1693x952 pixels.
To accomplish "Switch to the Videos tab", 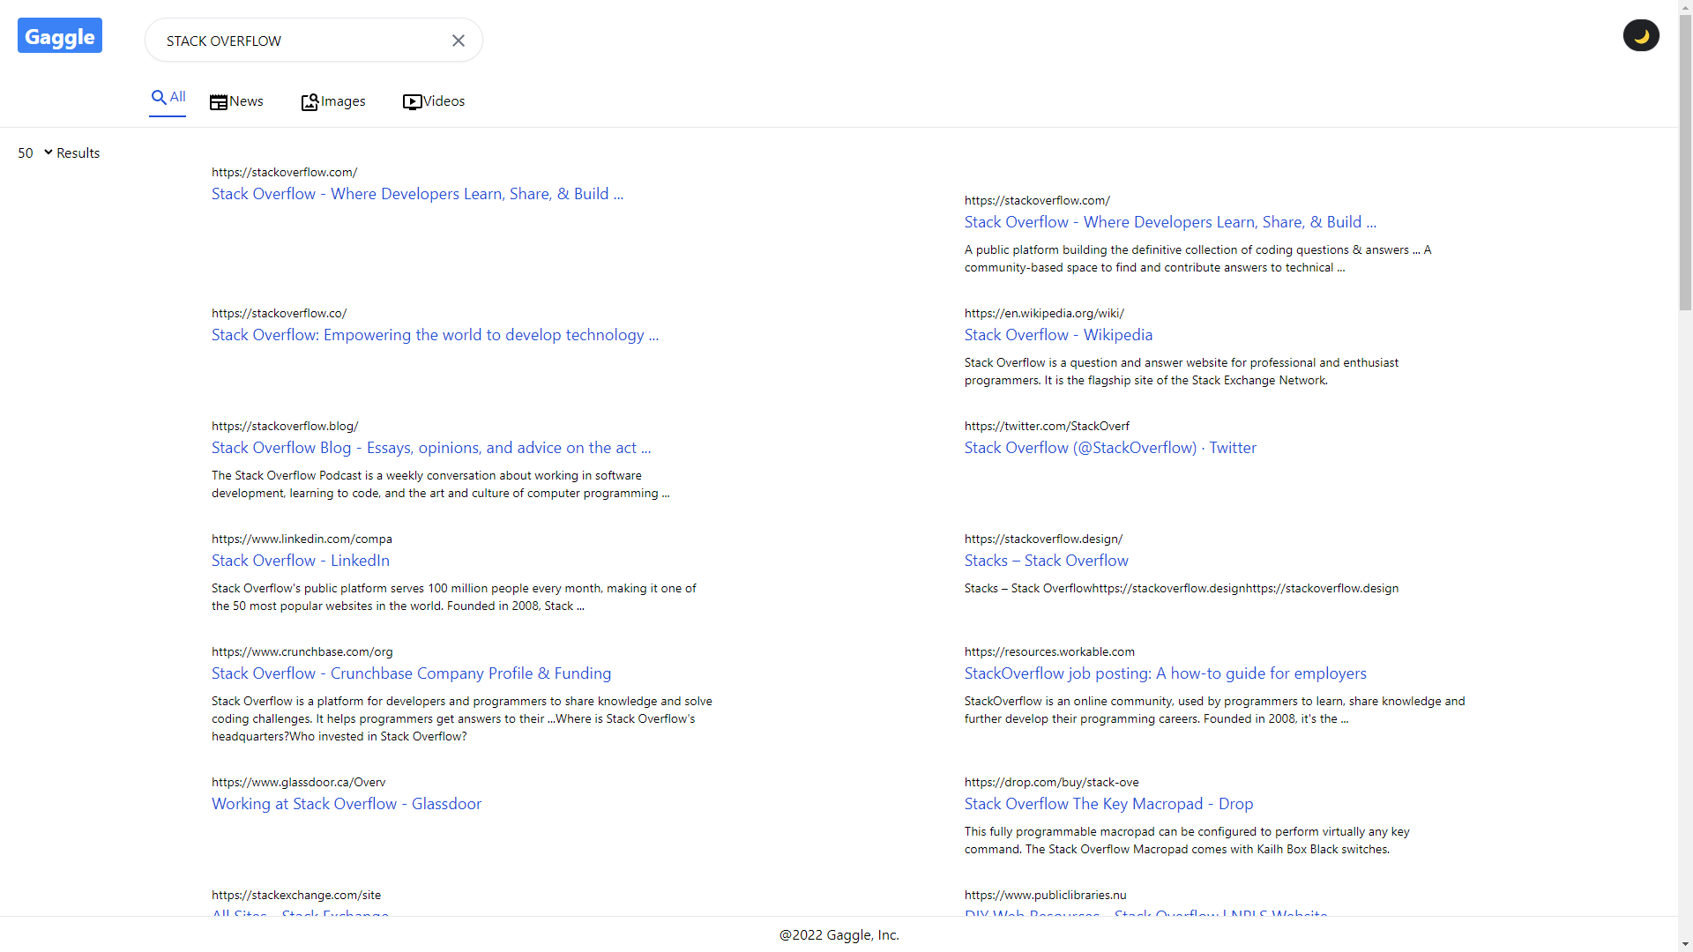I will [434, 101].
